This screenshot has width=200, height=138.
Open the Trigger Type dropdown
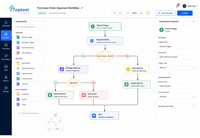pyautogui.click(x=177, y=67)
